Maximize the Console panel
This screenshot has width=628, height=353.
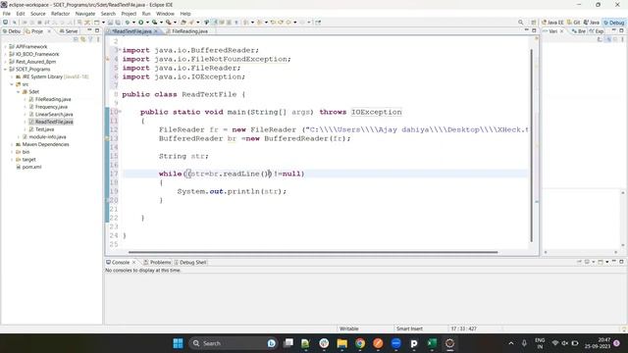621,262
